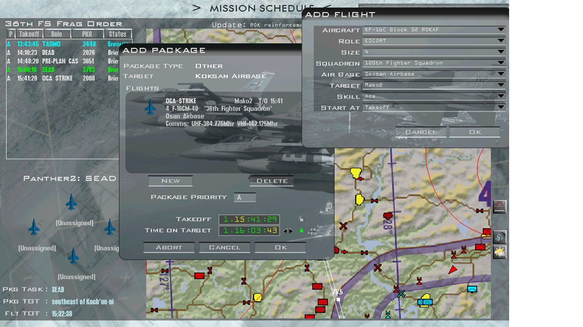Select the 13:43:45 TASMO frag order row
583x327 pixels.
click(x=68, y=44)
